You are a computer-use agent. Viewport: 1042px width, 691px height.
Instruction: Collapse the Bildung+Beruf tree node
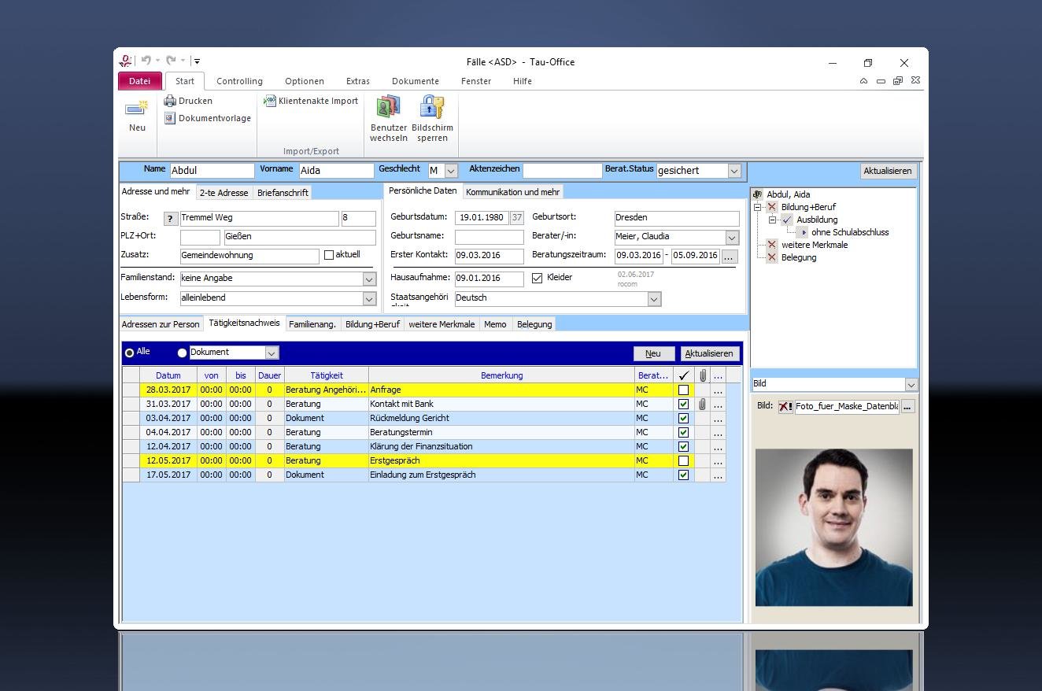pos(757,208)
